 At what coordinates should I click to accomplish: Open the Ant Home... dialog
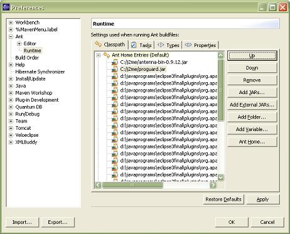coord(252,142)
